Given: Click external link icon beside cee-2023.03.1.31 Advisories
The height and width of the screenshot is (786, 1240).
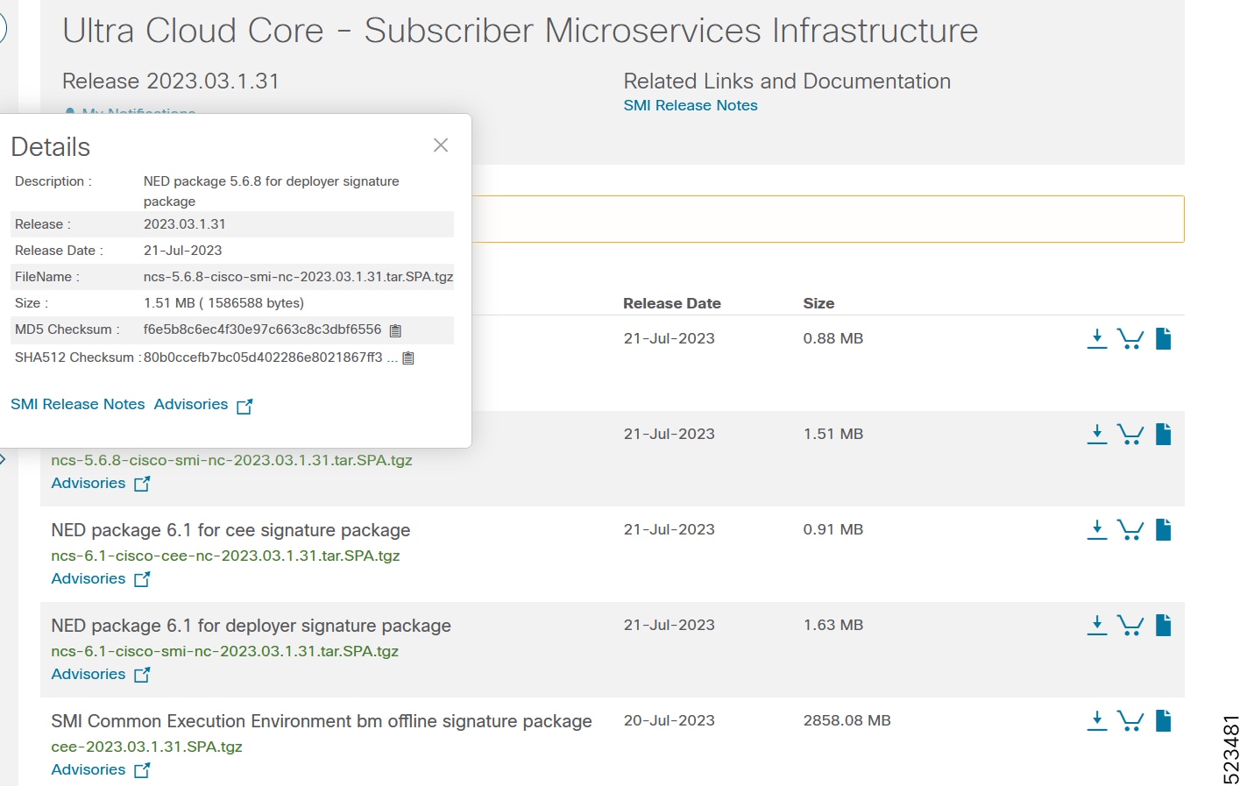Looking at the screenshot, I should [142, 769].
